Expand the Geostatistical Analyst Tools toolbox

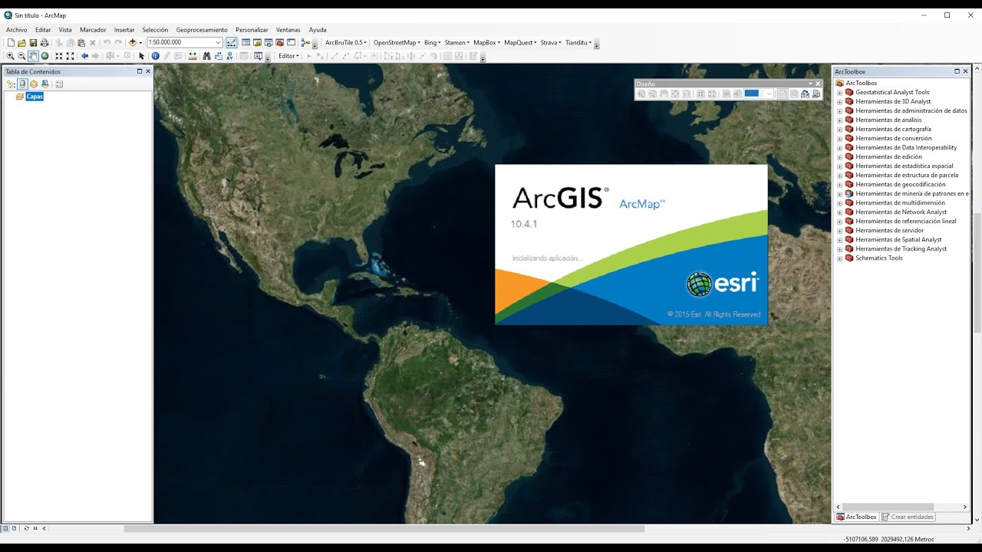tap(839, 93)
